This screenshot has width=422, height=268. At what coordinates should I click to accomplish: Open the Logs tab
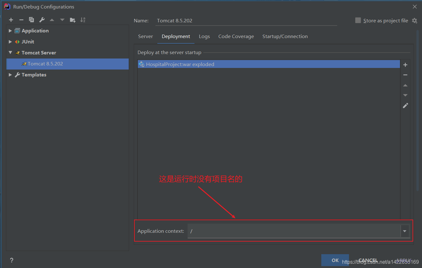pos(204,36)
